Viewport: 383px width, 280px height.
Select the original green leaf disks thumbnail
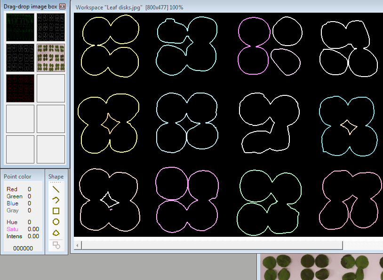(50, 57)
